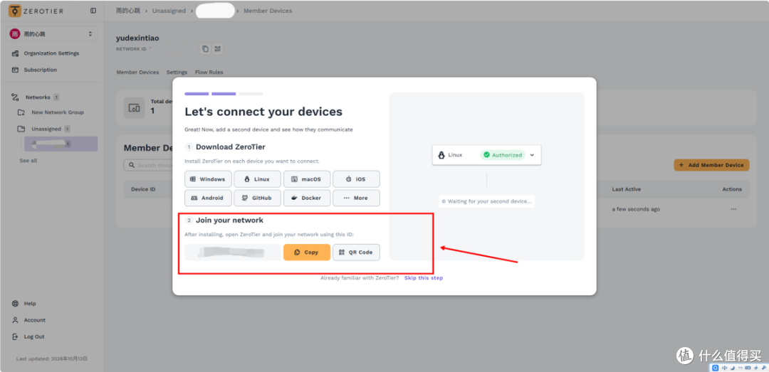This screenshot has width=769, height=372.
Task: Click Log Out in the sidebar
Action: click(34, 336)
